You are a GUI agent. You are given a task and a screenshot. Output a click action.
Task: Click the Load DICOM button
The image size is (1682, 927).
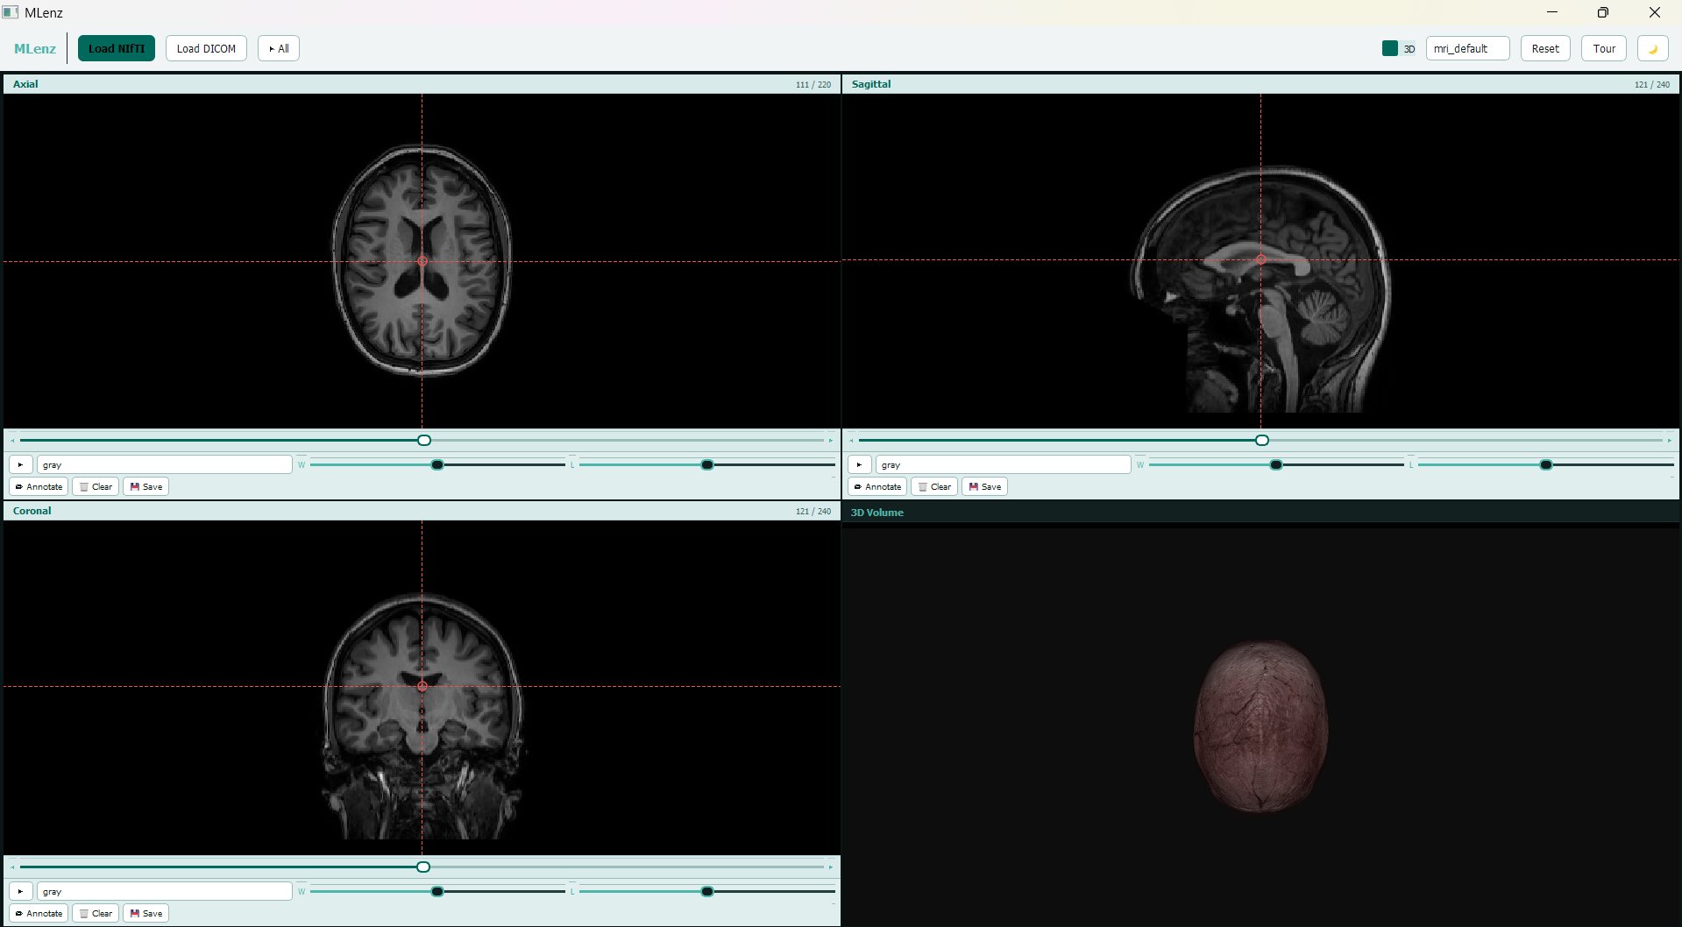point(206,48)
